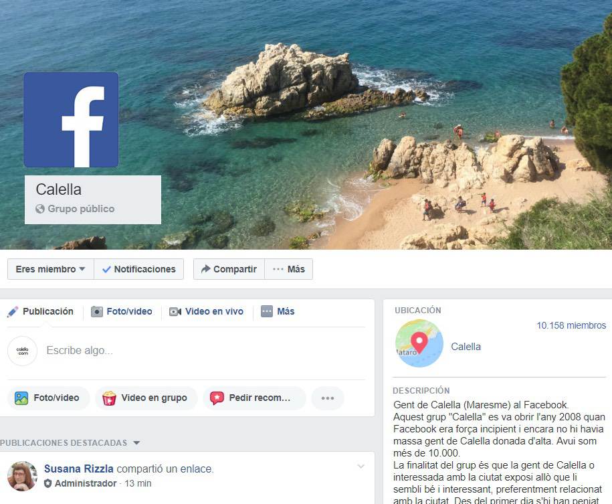Select the Más tab in the composer
Screen dimensions: 612x504
tap(278, 312)
